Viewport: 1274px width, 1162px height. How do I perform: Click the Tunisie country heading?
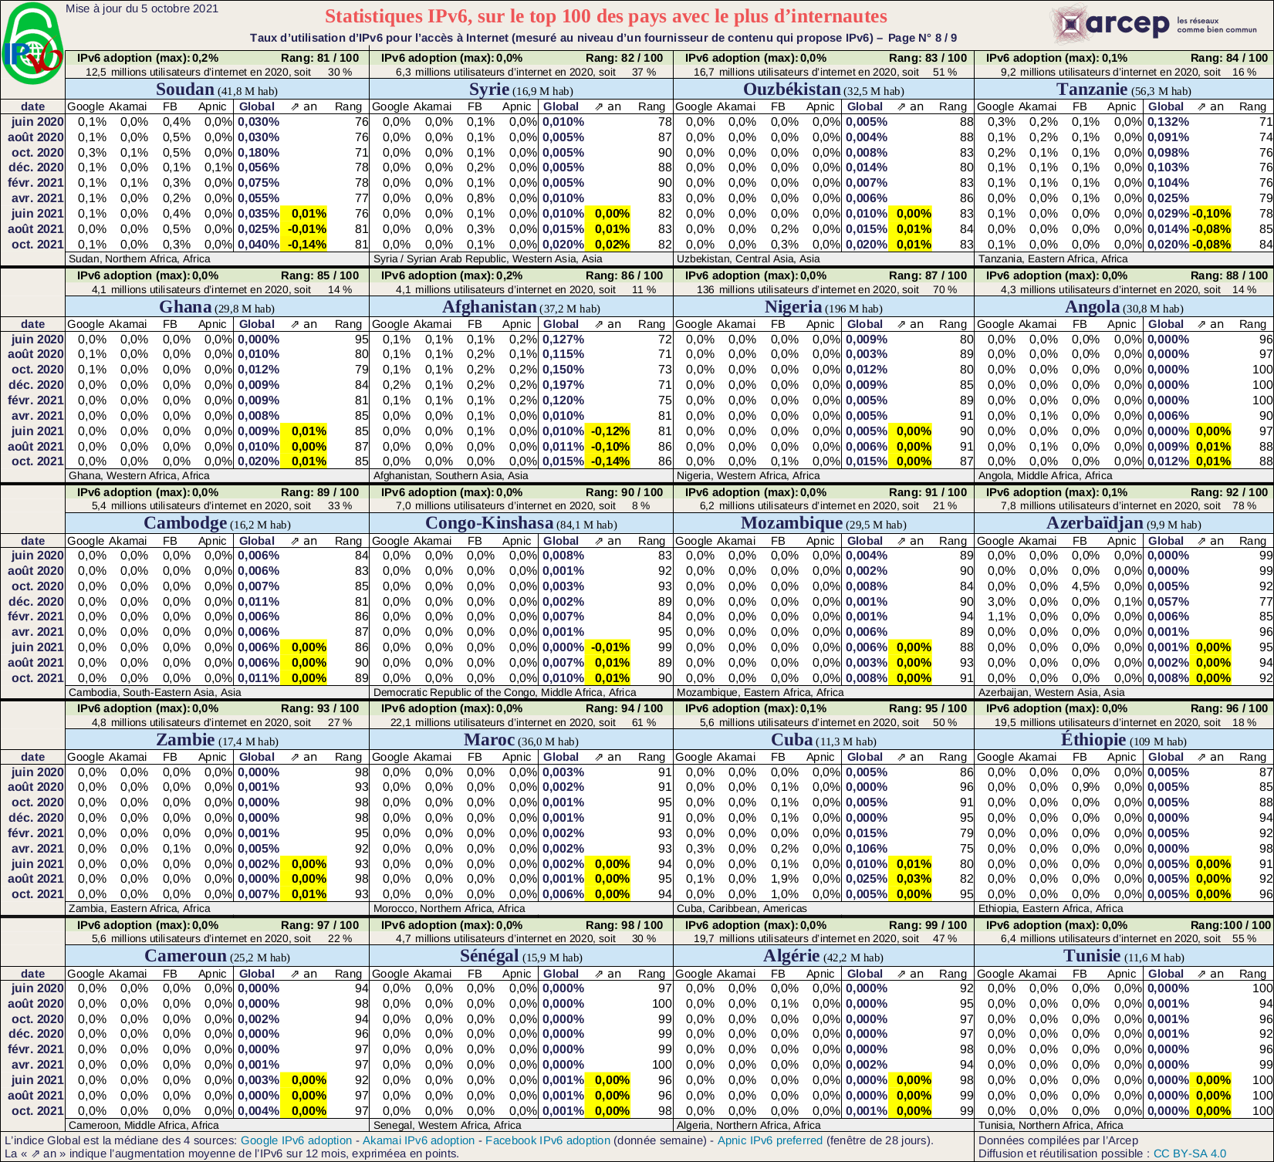1124,956
